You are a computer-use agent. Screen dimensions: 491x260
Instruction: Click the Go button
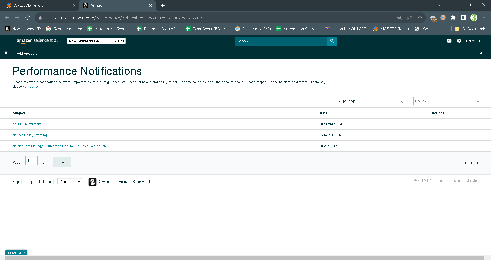[62, 162]
